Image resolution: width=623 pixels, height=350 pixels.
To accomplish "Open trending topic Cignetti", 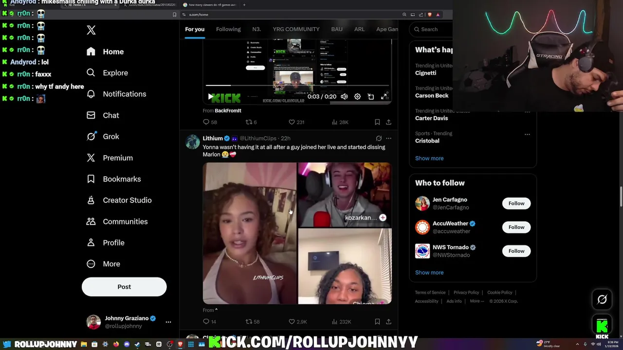I will coord(425,73).
